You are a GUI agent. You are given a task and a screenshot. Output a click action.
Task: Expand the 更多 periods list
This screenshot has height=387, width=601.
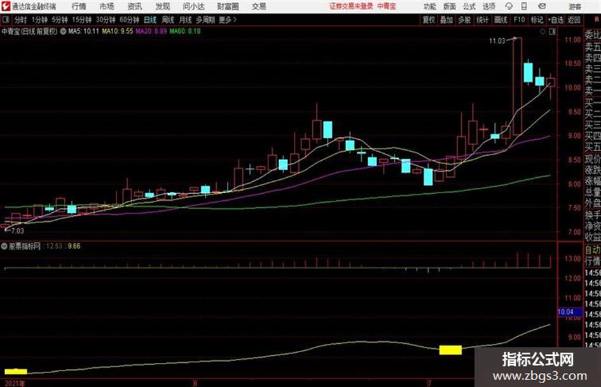click(228, 20)
